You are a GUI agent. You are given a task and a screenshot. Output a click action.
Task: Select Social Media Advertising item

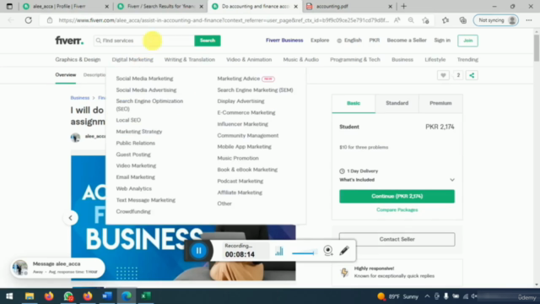pos(146,90)
